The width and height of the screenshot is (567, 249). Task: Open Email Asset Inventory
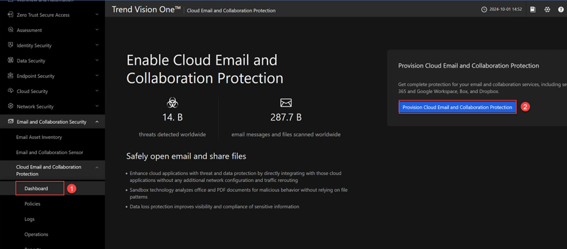[x=39, y=137]
